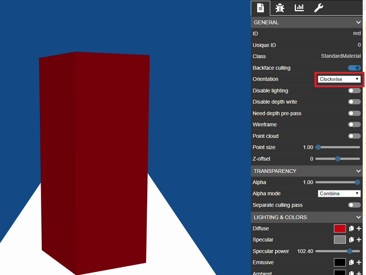
Task: Open the Properties document tab
Action: pyautogui.click(x=260, y=8)
